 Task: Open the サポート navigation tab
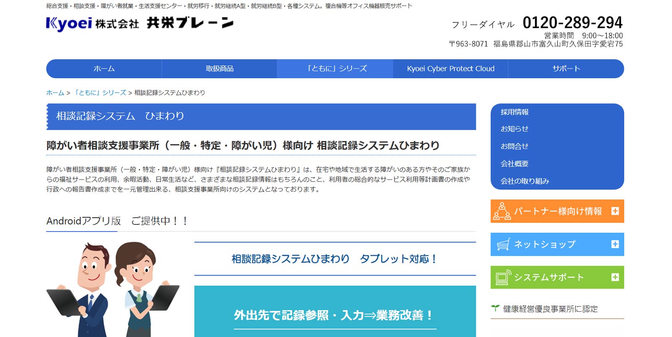pos(566,68)
